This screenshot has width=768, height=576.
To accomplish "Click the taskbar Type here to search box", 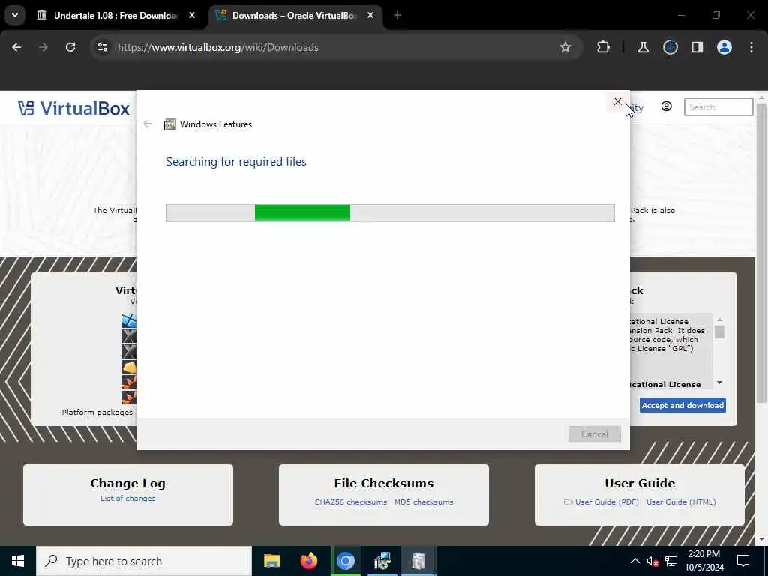I will point(144,561).
